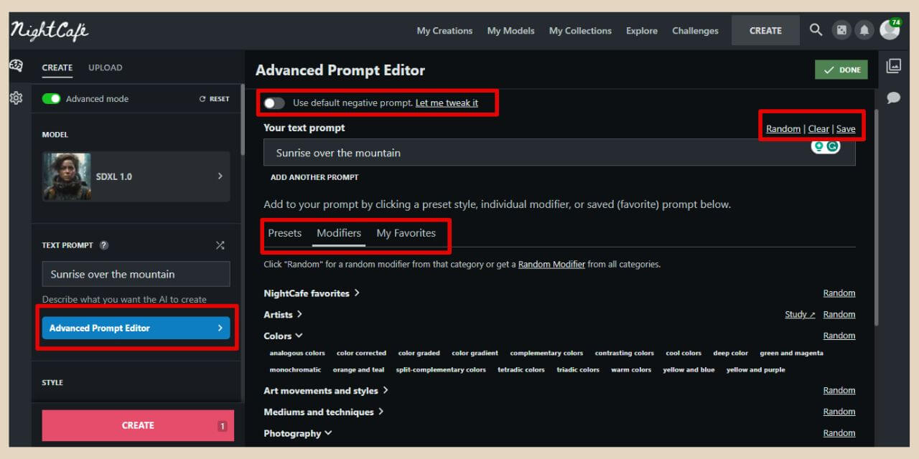Open the chat bubble icon on right
Viewport: 919px width, 459px height.
click(893, 98)
